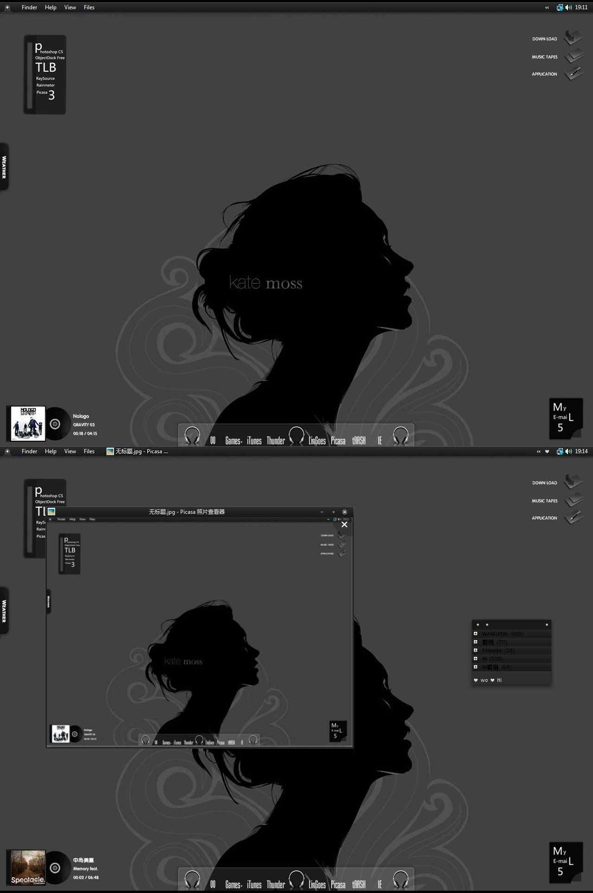Launch Picasa from dock on the 19:14 desktop
Screen dimensions: 593x893
click(x=338, y=885)
